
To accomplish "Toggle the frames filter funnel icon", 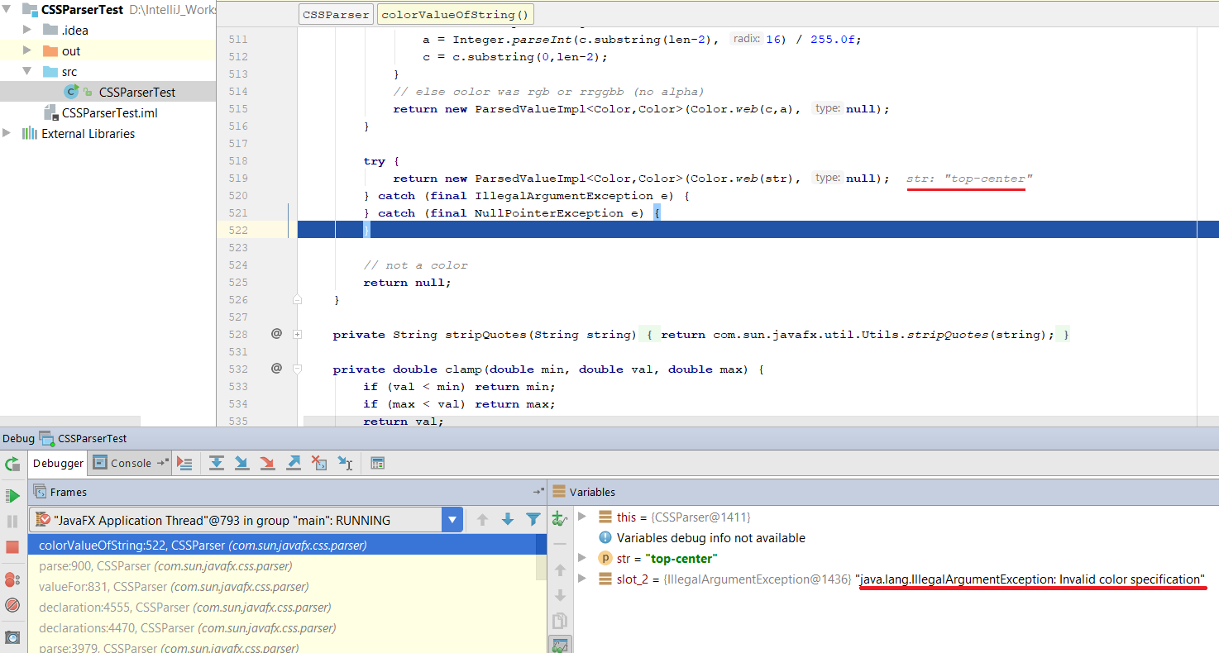I will 533,520.
